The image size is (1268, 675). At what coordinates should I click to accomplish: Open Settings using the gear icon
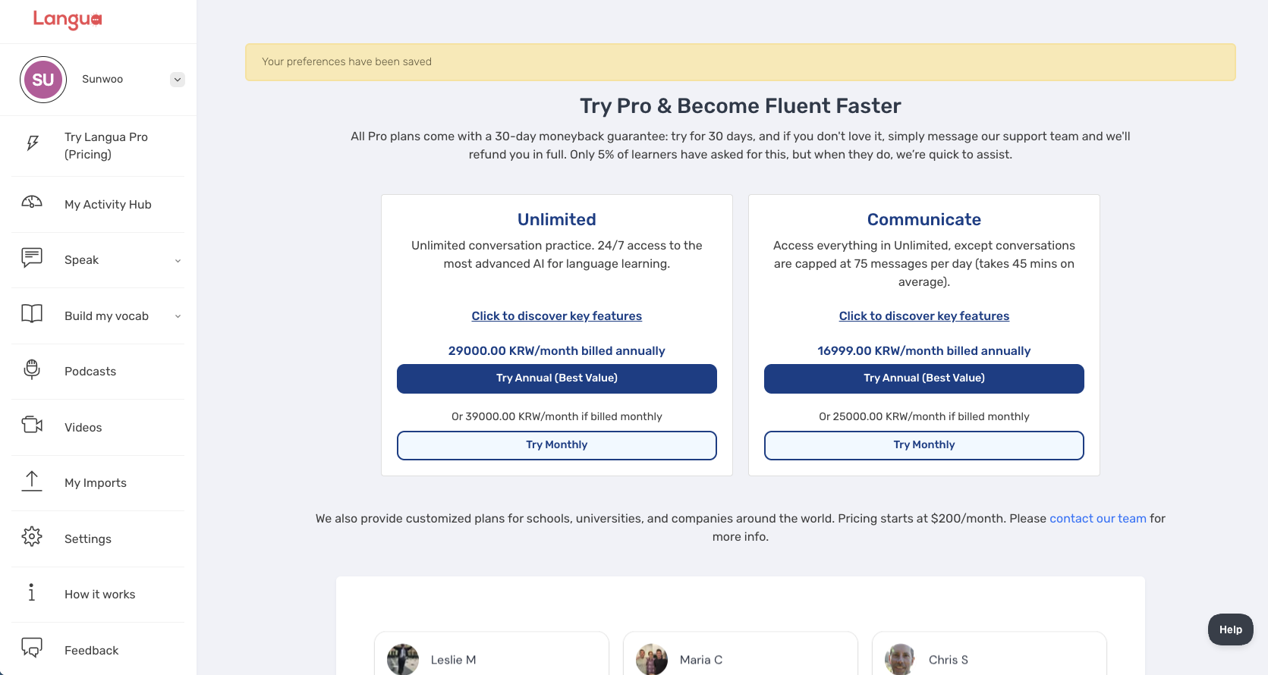[32, 537]
